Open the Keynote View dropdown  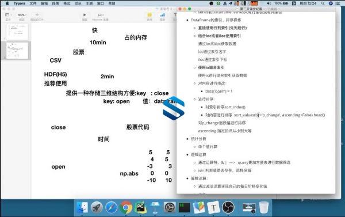click(8, 15)
